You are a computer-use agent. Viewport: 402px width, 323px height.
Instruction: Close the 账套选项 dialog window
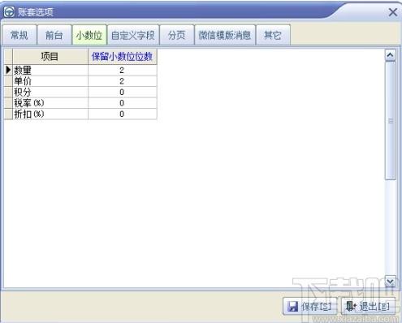[x=393, y=12]
